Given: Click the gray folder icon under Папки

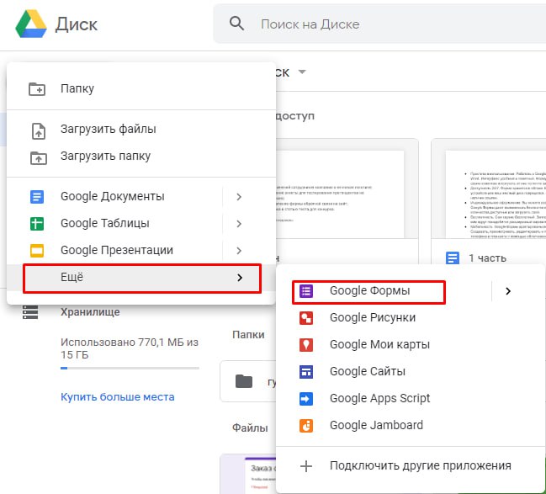Looking at the screenshot, I should [244, 381].
